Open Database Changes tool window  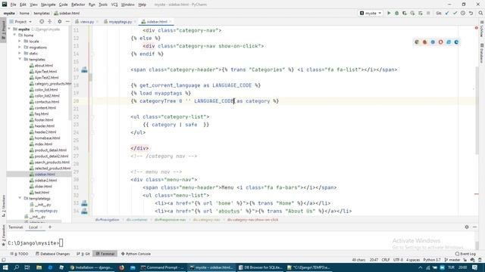(52, 254)
